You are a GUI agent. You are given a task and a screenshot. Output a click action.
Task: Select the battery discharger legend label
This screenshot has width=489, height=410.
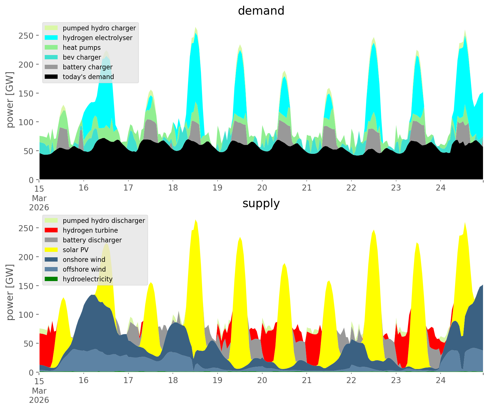click(x=92, y=240)
